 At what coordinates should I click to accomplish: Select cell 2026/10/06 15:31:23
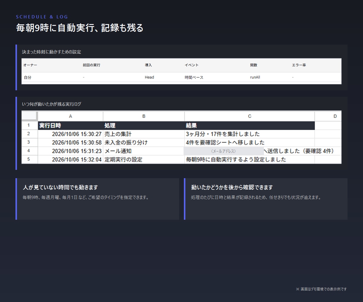[71, 151]
